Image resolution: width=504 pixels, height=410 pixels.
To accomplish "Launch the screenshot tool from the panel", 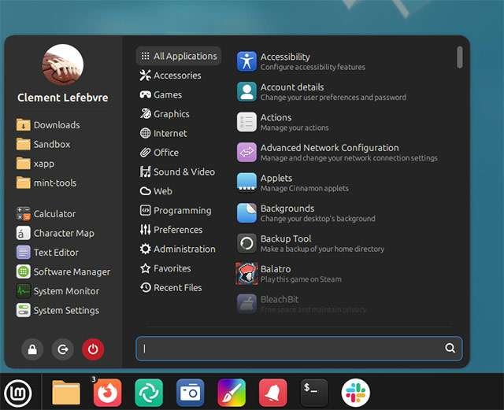I will 191,393.
